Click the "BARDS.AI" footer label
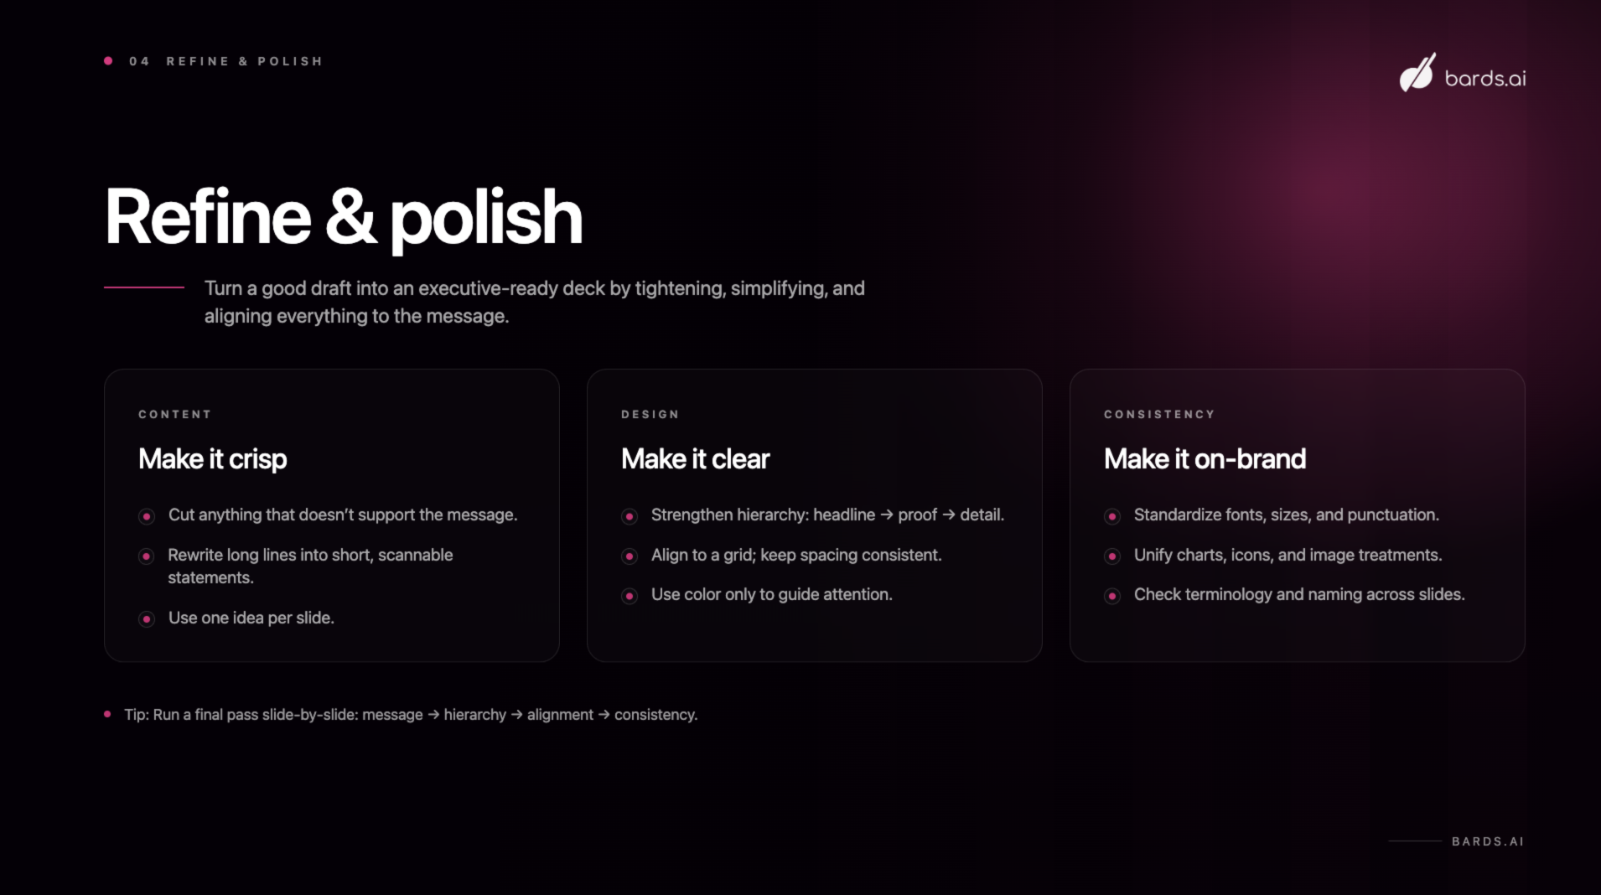Image resolution: width=1601 pixels, height=895 pixels. point(1488,841)
